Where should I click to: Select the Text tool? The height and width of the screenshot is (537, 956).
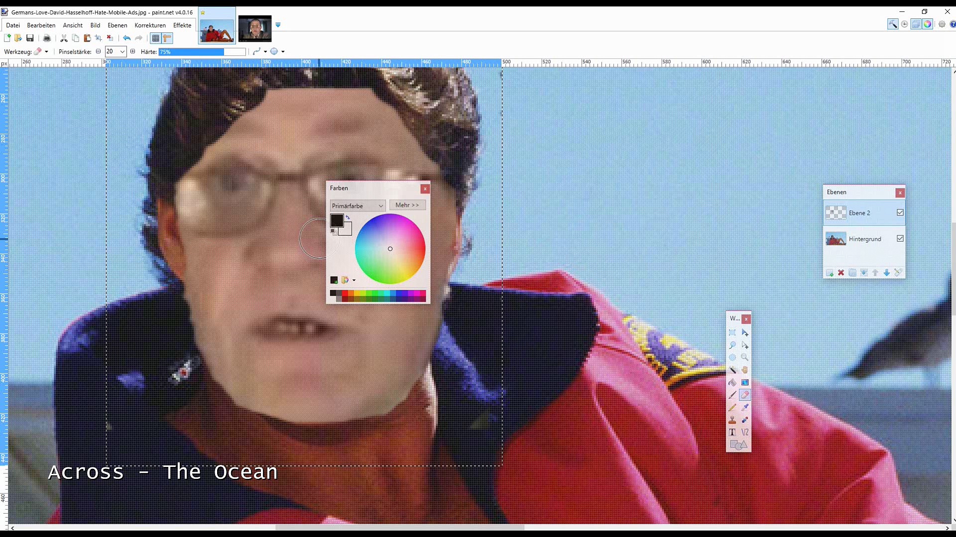click(732, 432)
